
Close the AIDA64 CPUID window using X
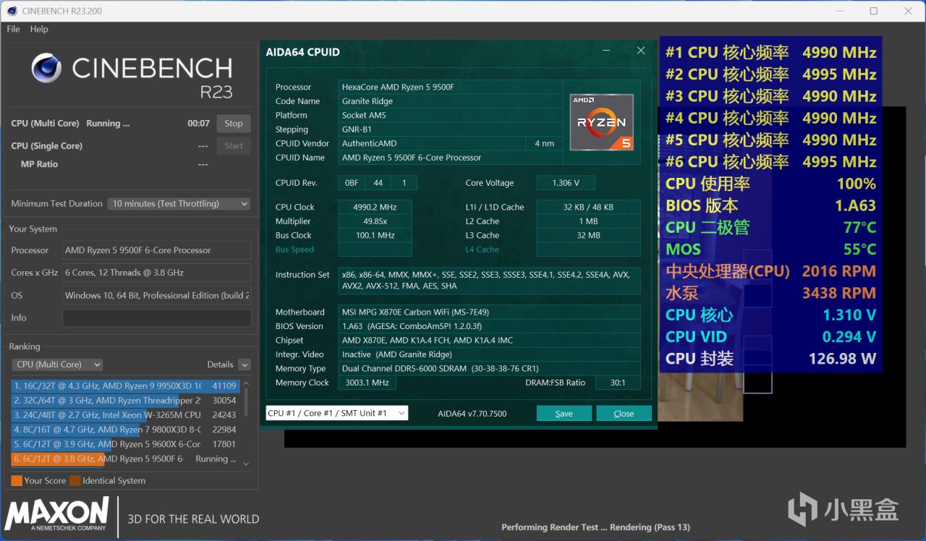click(640, 51)
